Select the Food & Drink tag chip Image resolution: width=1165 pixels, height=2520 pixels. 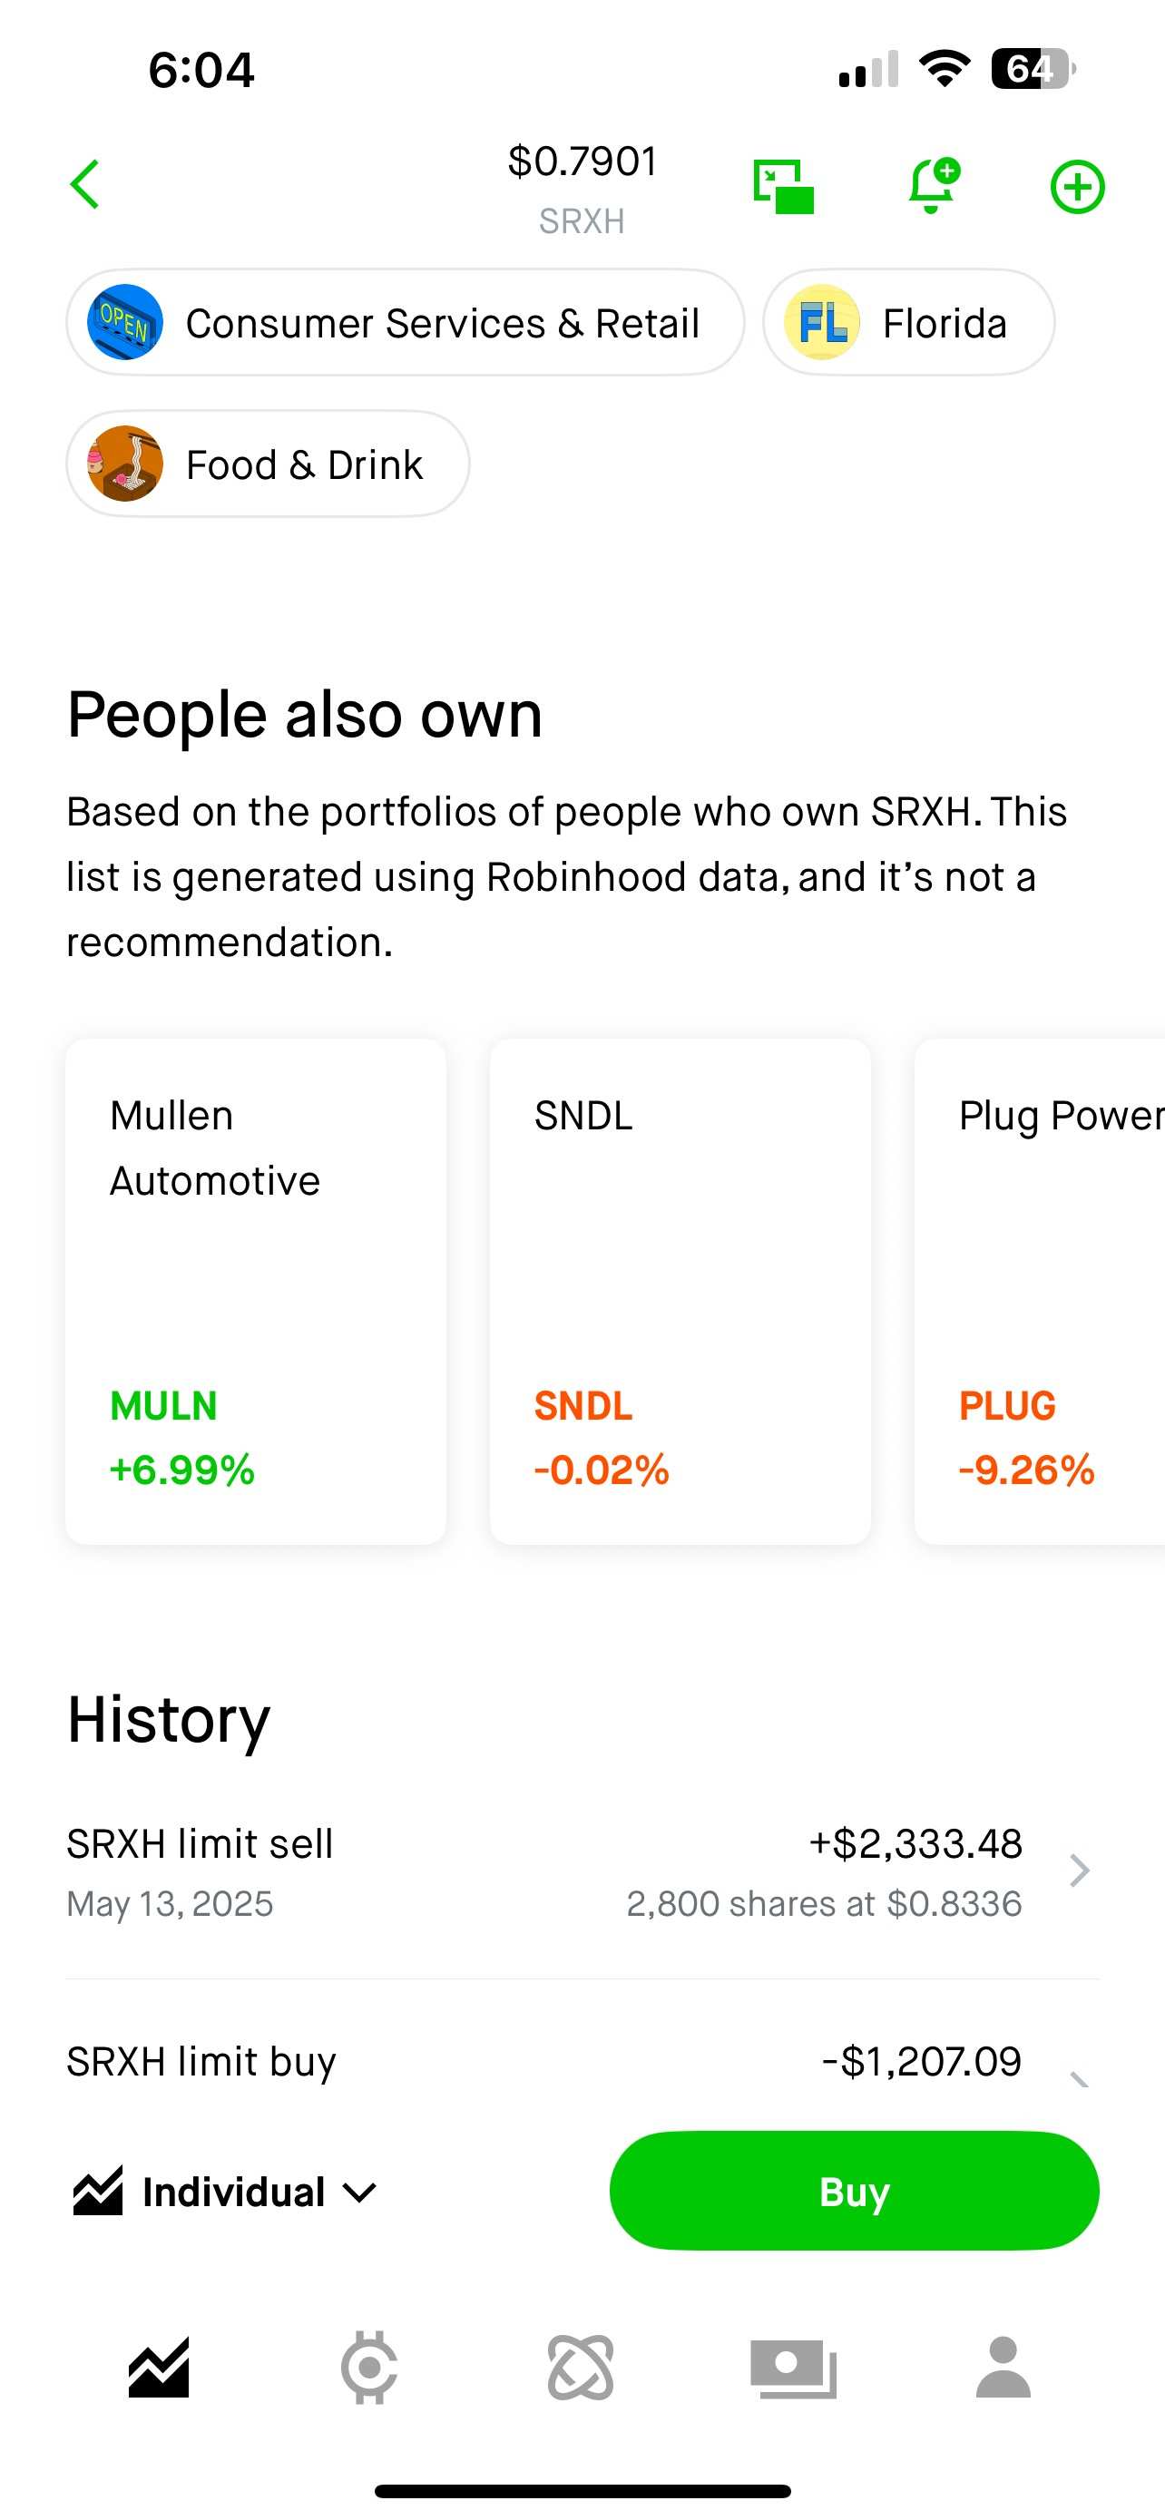(267, 464)
